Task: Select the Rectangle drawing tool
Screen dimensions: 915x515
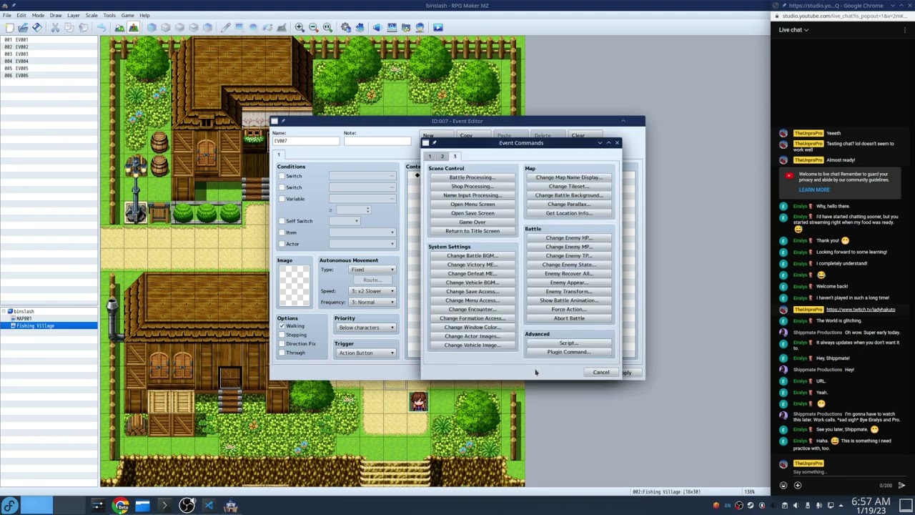Action: [239, 27]
